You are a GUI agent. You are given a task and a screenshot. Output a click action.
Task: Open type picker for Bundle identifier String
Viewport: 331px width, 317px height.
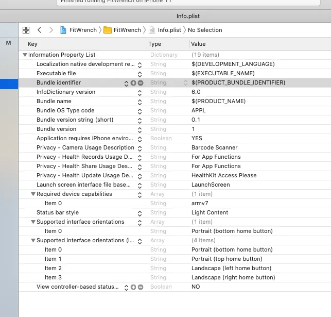(x=185, y=82)
